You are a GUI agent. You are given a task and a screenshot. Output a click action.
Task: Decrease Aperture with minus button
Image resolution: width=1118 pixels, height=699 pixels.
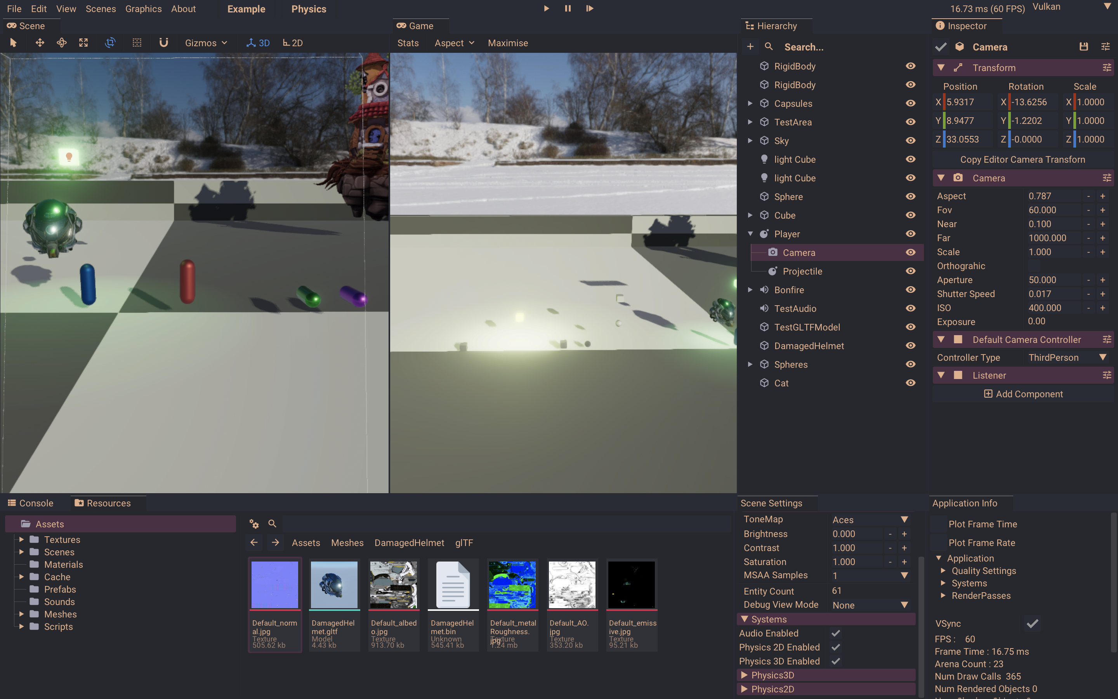(x=1089, y=280)
